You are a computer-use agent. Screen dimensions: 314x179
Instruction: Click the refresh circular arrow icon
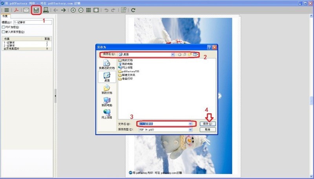coord(133,10)
